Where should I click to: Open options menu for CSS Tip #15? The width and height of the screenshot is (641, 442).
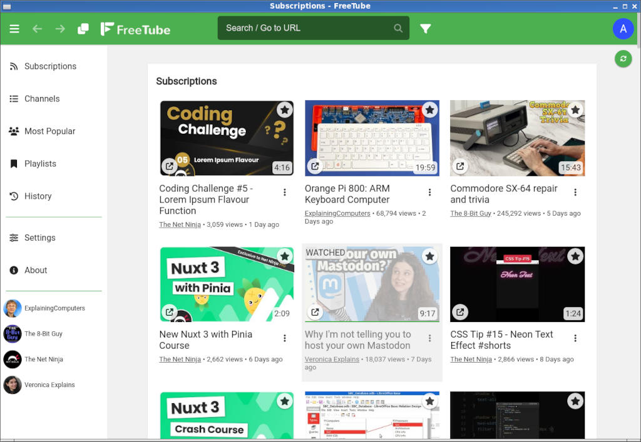point(575,338)
